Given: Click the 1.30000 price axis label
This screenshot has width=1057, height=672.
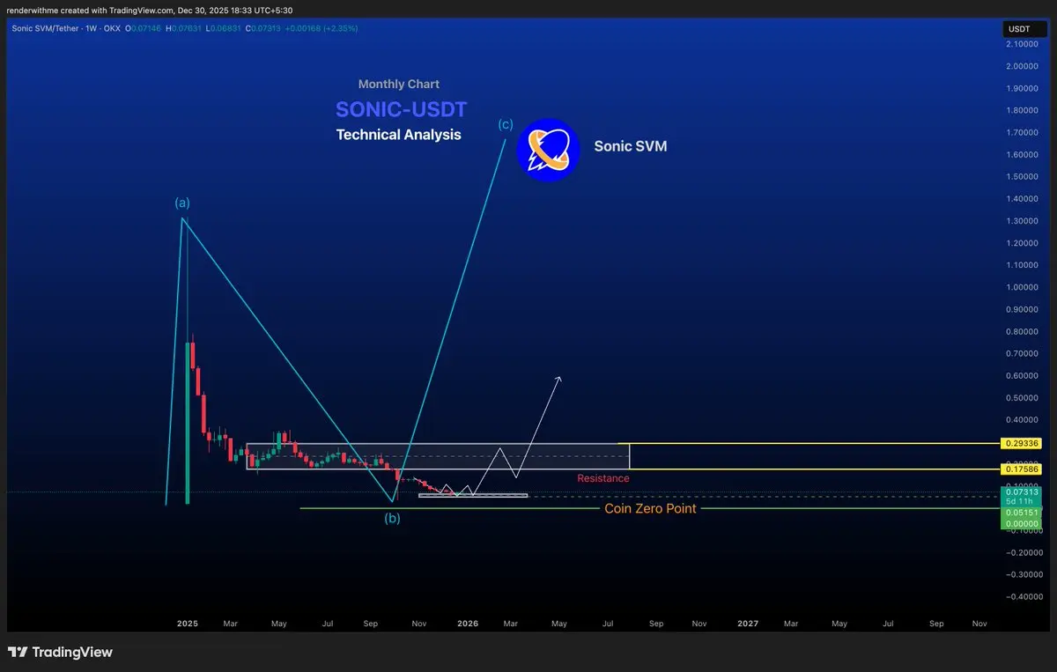Looking at the screenshot, I should tap(1023, 221).
